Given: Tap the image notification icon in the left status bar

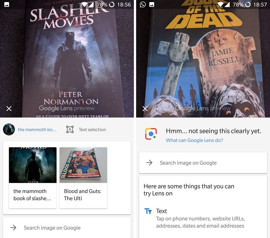Looking at the screenshot, I should click(7, 5).
